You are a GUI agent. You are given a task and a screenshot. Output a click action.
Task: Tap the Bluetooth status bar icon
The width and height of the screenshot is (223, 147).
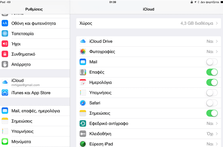(198, 2)
